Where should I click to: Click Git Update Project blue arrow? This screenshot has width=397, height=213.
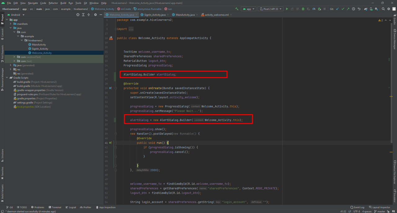tap(337, 9)
